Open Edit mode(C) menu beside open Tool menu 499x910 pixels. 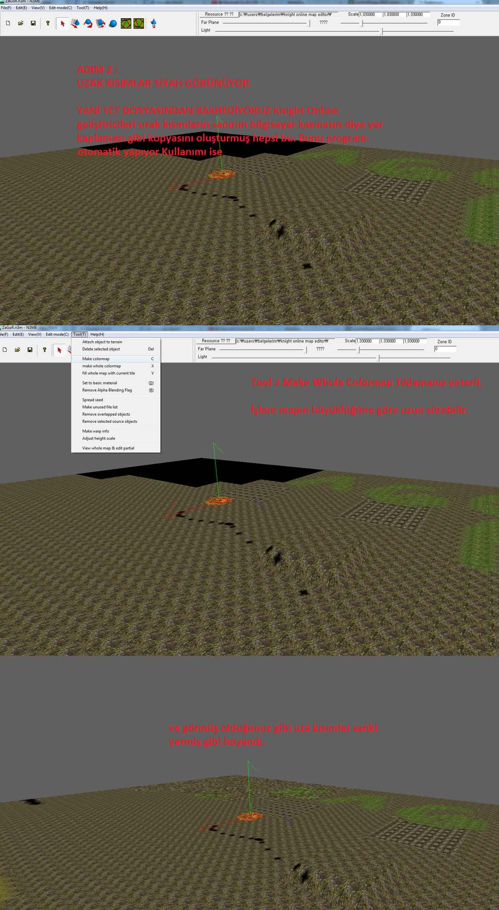click(x=57, y=334)
